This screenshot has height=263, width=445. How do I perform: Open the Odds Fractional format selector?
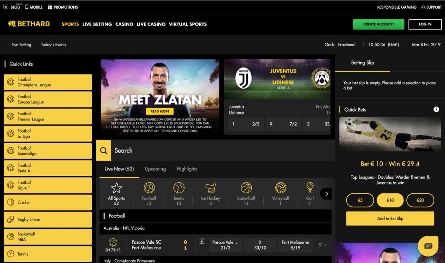click(x=340, y=44)
